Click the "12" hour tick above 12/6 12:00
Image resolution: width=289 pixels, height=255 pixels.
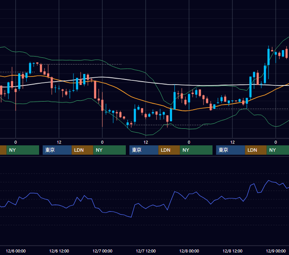tap(59, 142)
